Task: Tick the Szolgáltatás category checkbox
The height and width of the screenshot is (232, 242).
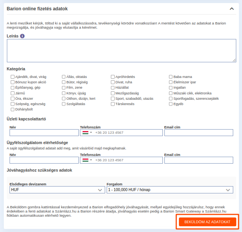Action: [x=63, y=104]
